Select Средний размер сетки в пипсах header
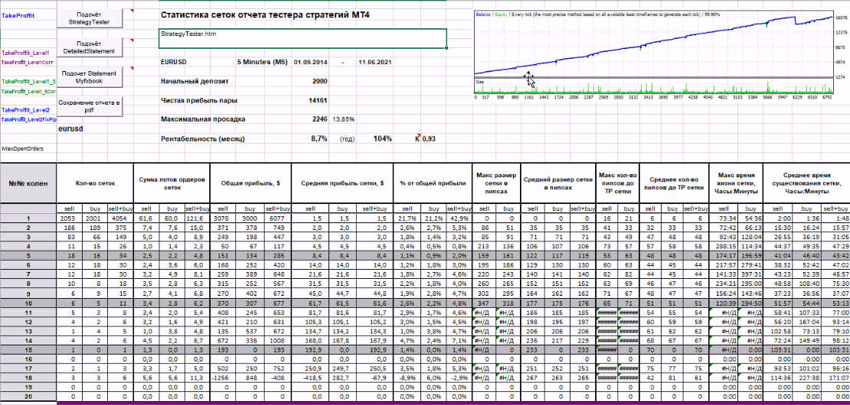Image resolution: width=850 pixels, height=405 pixels. 557,183
